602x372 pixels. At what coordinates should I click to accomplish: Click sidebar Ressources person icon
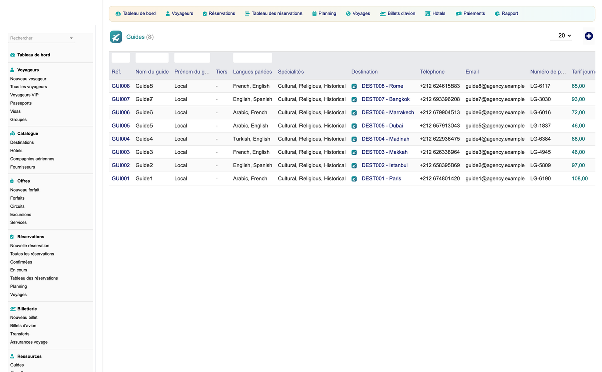point(12,357)
